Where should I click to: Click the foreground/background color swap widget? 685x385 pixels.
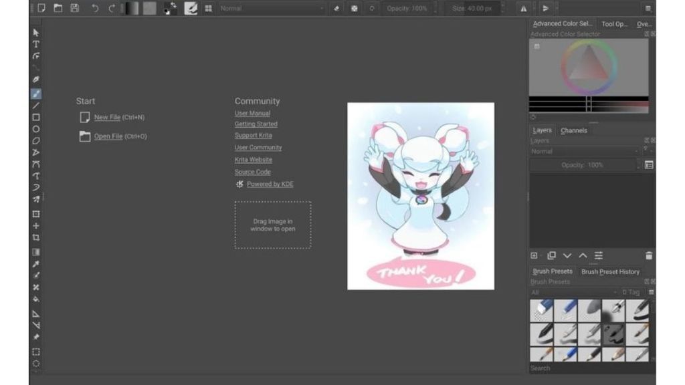(170, 8)
